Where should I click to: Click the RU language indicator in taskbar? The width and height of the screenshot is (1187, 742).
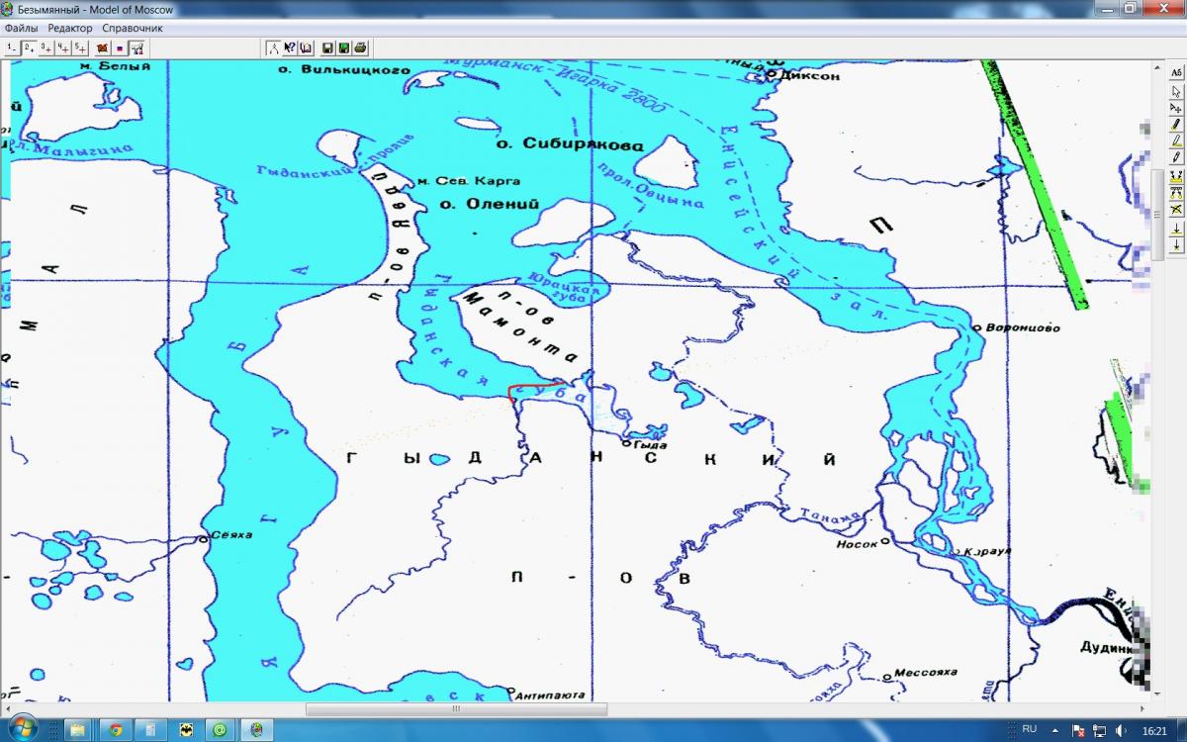point(1029,729)
